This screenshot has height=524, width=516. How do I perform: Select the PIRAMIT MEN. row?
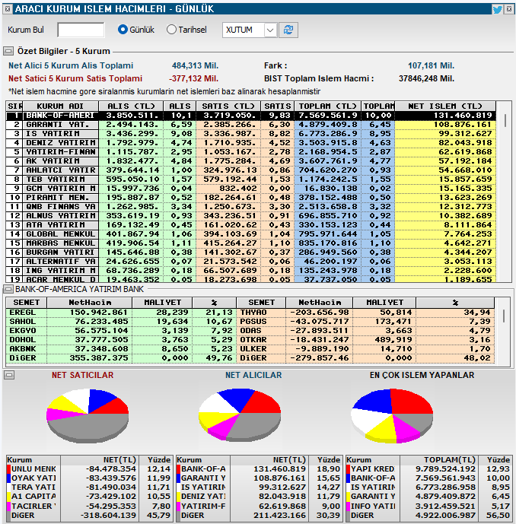pyautogui.click(x=251, y=198)
